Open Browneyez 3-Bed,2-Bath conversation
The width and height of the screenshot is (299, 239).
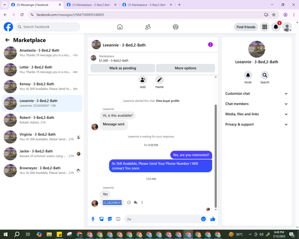pyautogui.click(x=42, y=170)
